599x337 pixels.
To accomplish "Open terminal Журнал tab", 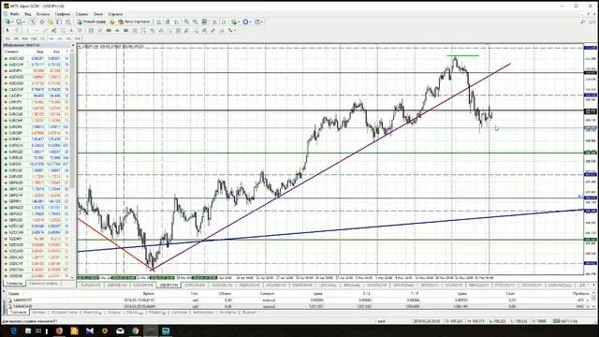I will pos(249,312).
